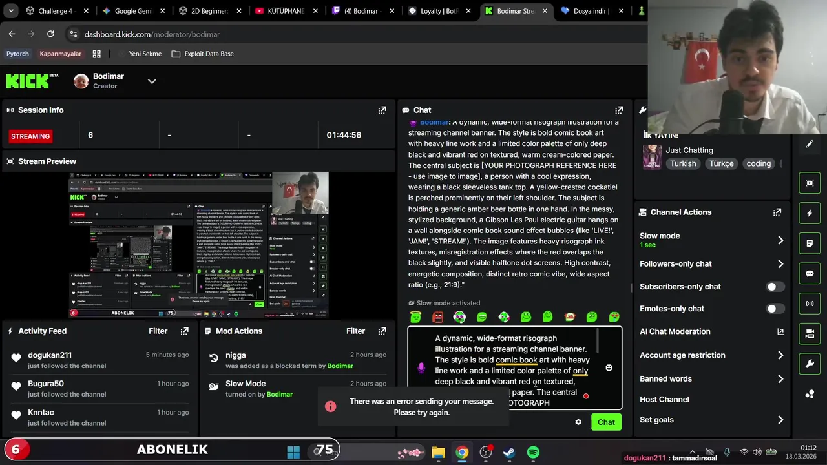Click the lightning bolt sidebar icon
Screen dimensions: 827x465
[810, 213]
